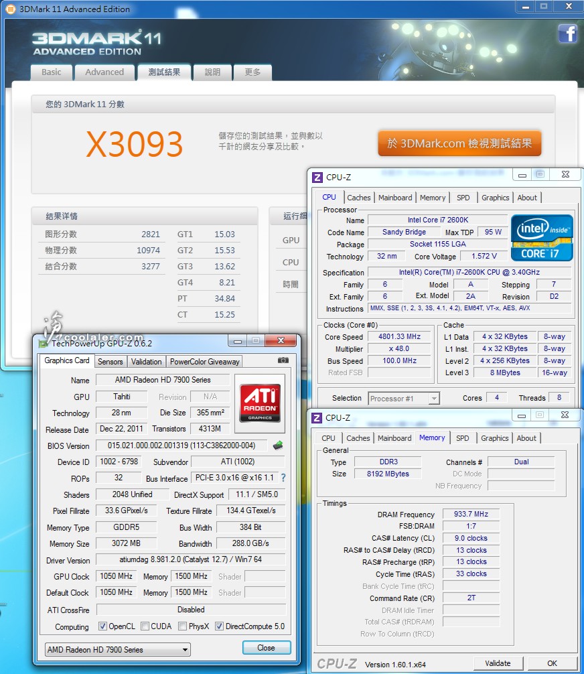Viewport: 584px width, 674px height.
Task: Click the GPU Name field in GPU-Z
Action: click(x=163, y=380)
